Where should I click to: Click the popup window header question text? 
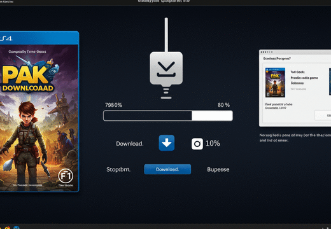(277, 59)
